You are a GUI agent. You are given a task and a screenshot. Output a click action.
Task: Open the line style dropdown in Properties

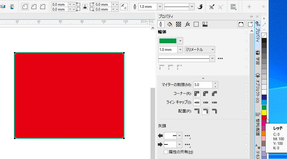click(212, 58)
